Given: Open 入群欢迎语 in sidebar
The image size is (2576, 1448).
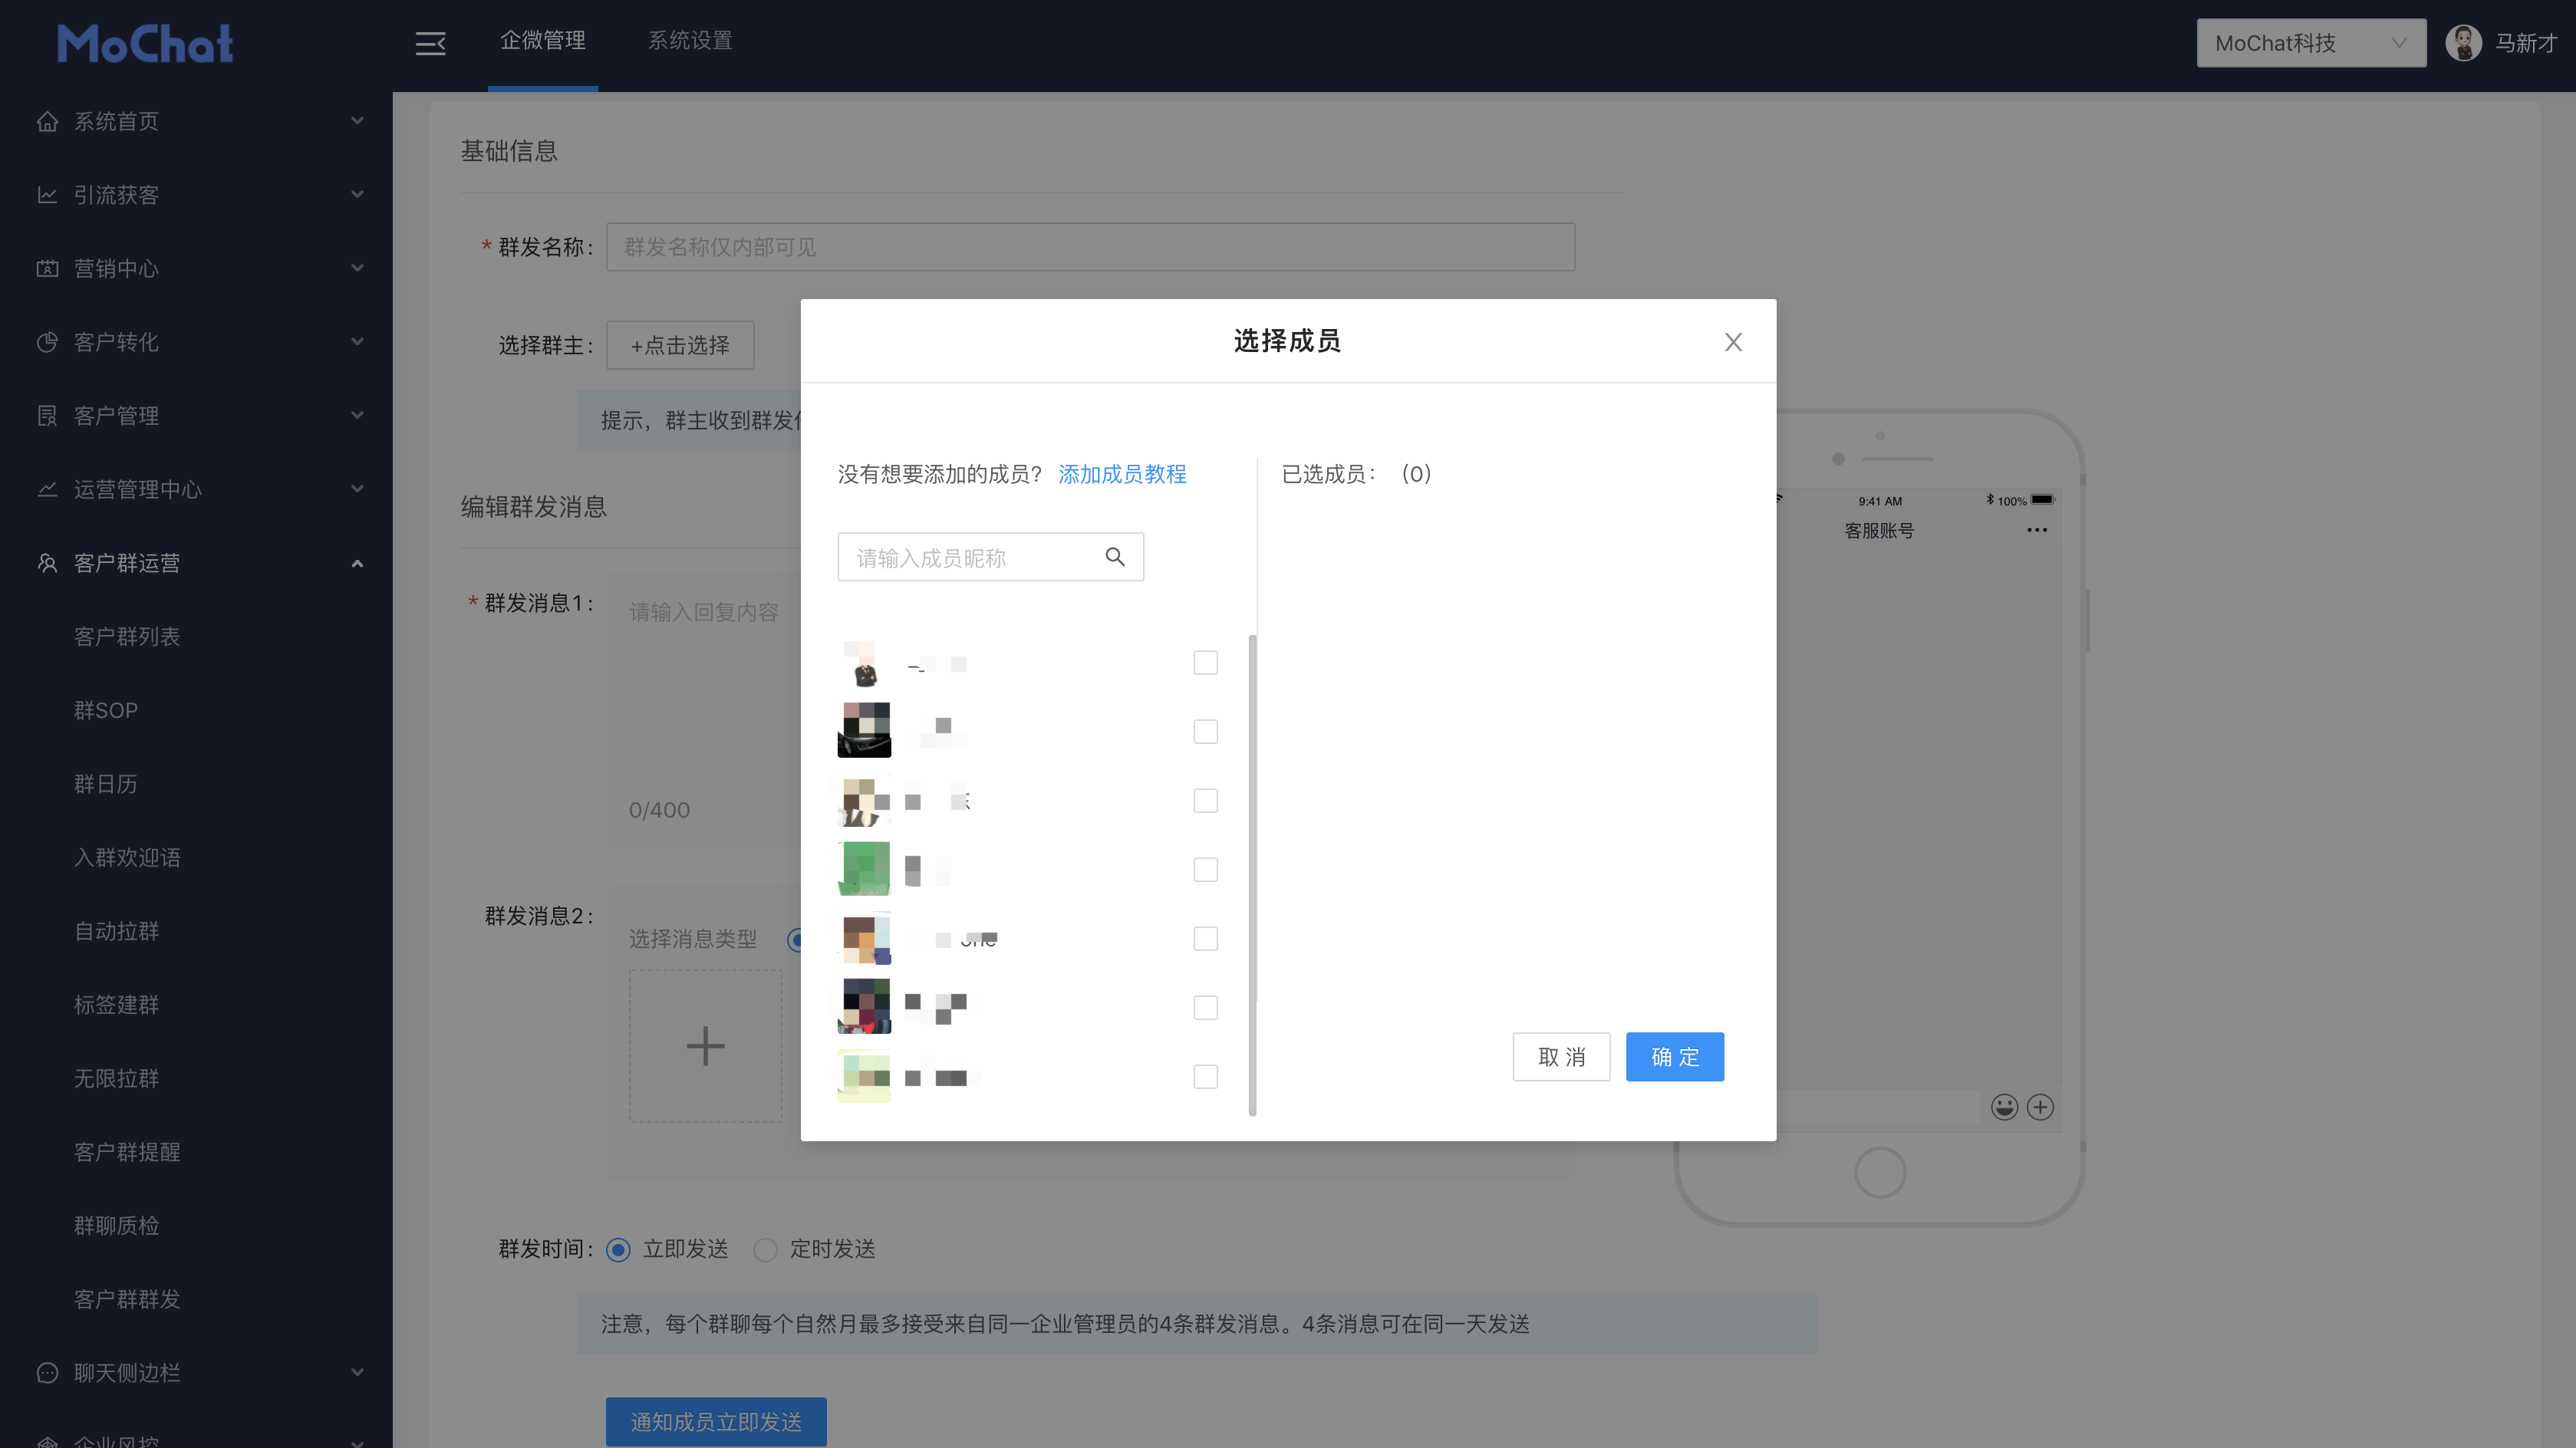Looking at the screenshot, I should [127, 858].
